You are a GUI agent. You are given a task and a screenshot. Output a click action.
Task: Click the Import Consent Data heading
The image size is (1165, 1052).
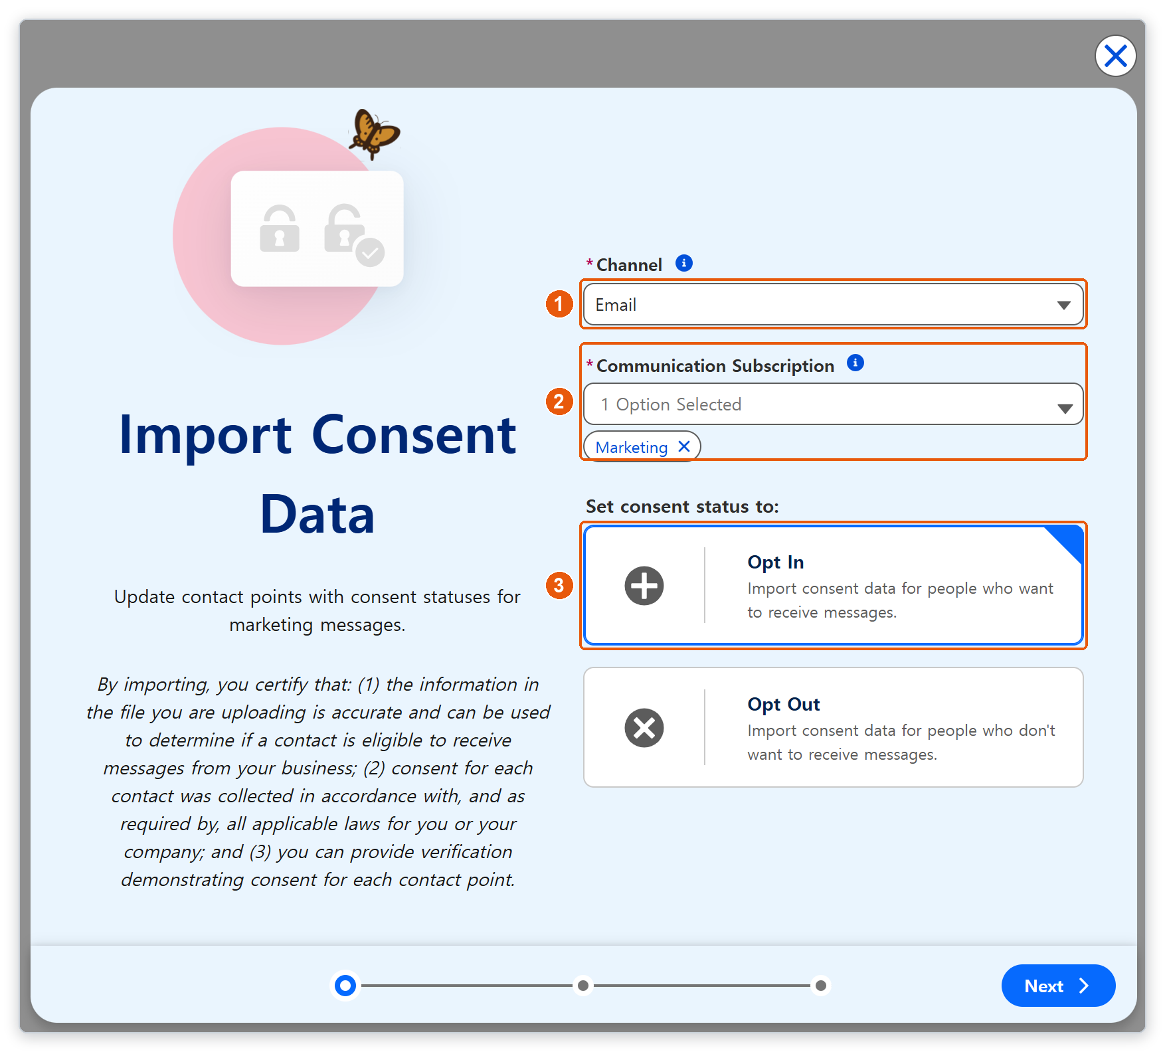(x=317, y=474)
